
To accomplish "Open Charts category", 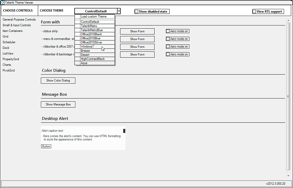I will (7, 65).
